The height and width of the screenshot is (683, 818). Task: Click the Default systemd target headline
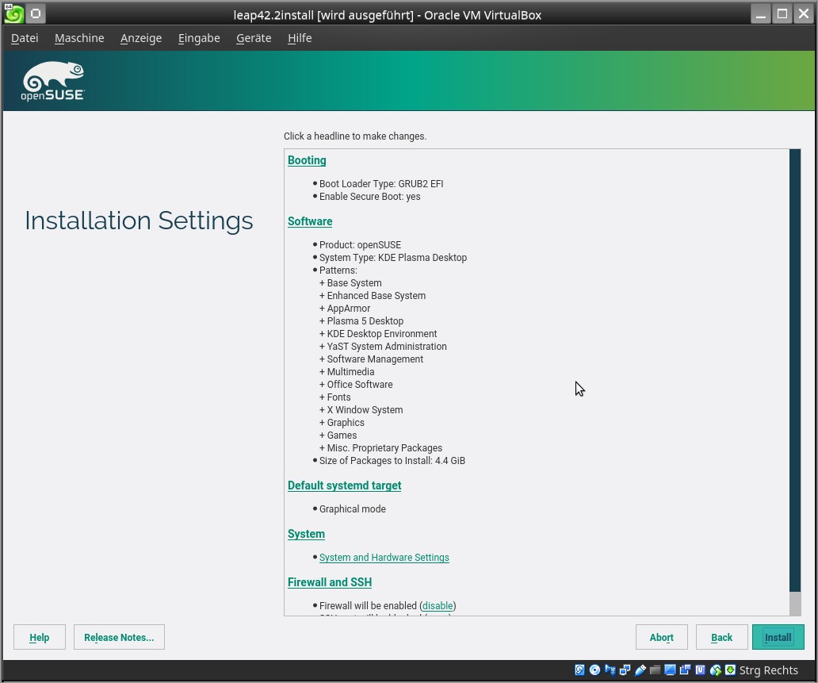pos(344,485)
